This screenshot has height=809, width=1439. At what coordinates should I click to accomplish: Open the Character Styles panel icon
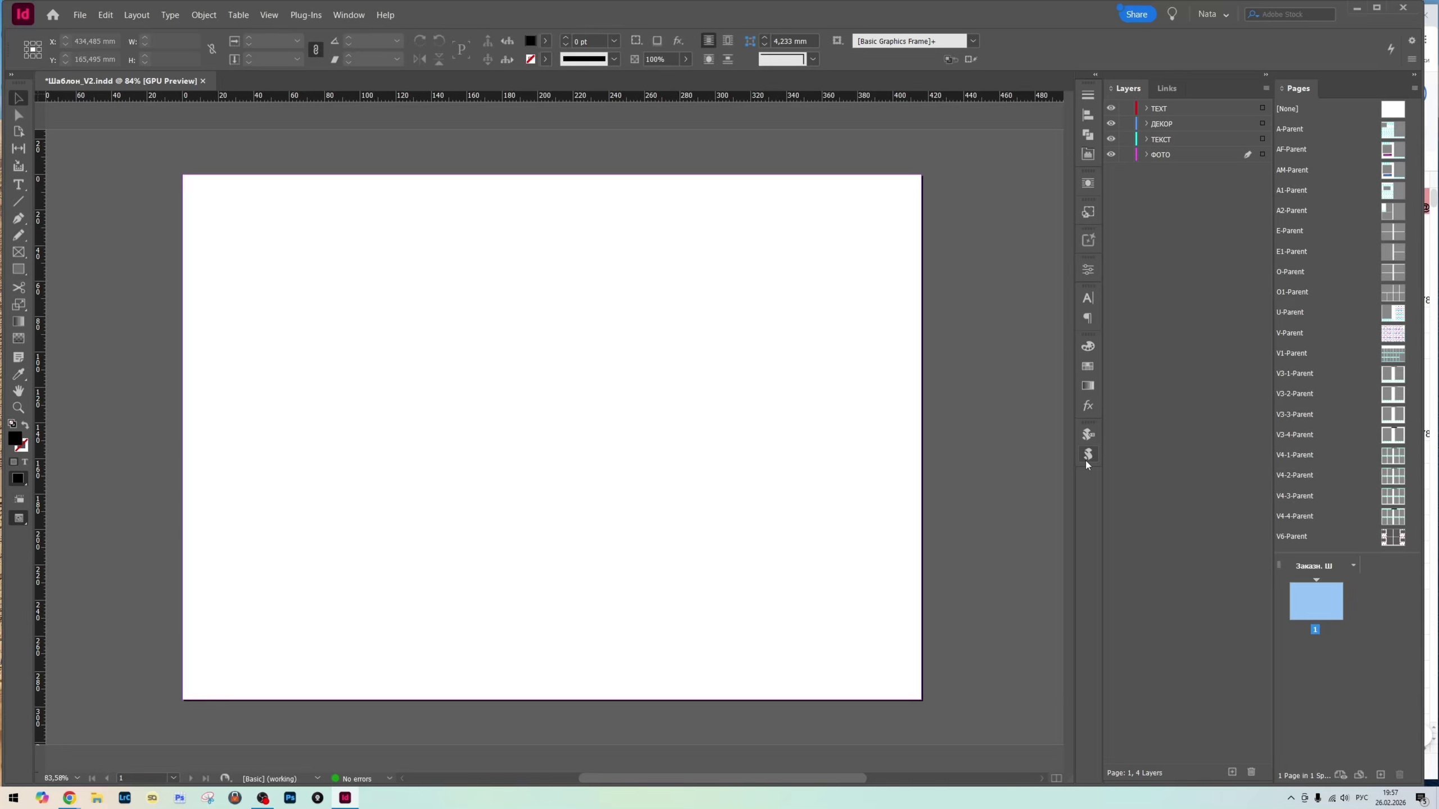coord(1088,298)
